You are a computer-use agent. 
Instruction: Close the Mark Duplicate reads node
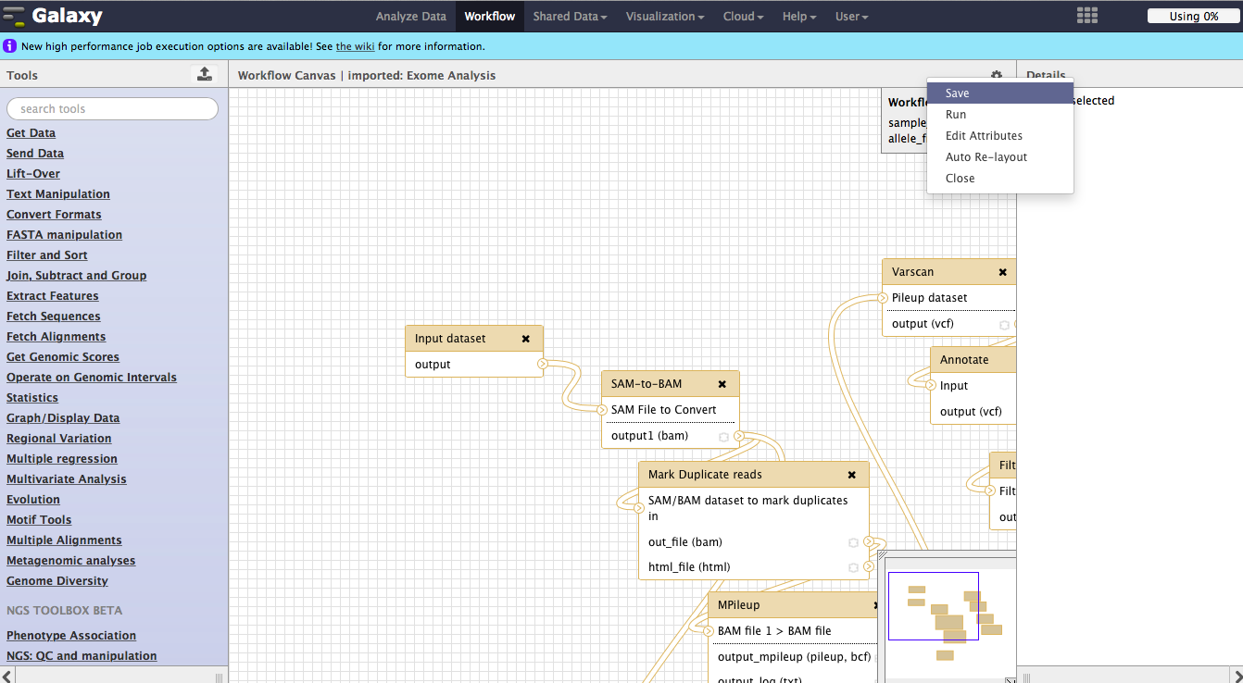click(852, 475)
